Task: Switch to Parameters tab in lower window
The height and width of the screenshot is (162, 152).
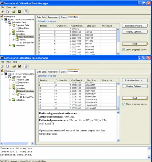Action: [x=53, y=72]
